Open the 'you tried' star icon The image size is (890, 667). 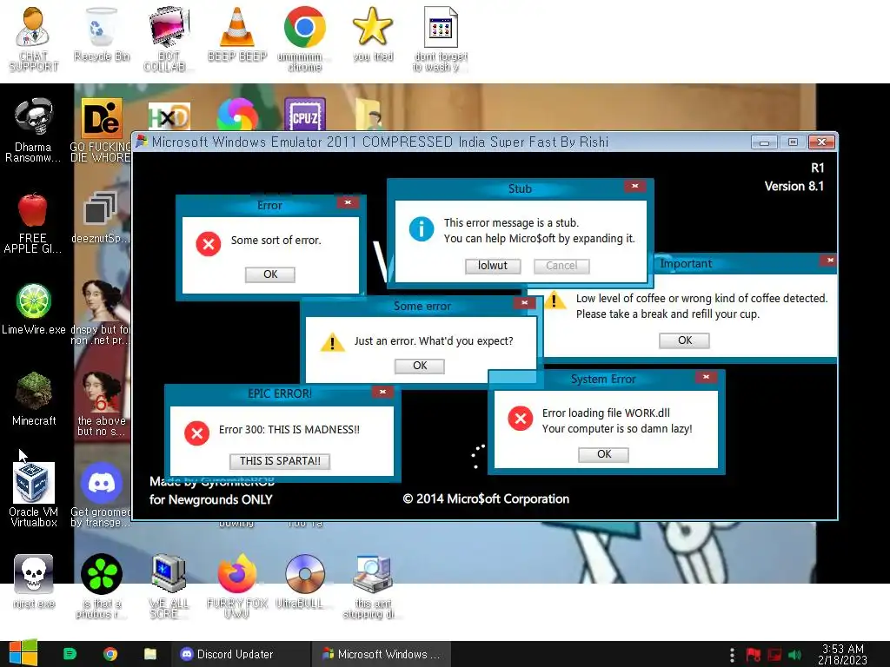point(373,34)
